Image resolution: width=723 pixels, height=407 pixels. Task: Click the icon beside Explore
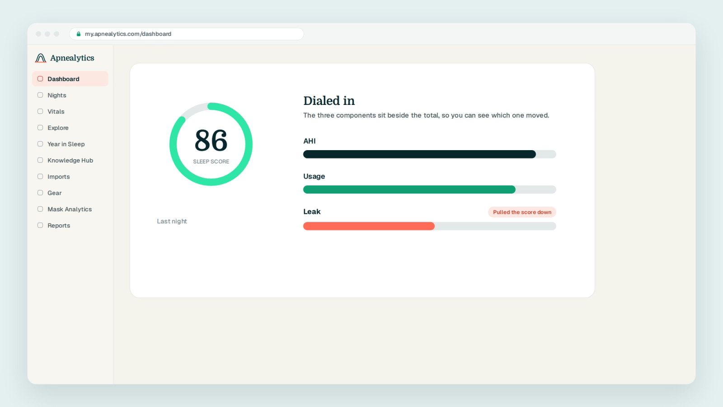(x=40, y=128)
